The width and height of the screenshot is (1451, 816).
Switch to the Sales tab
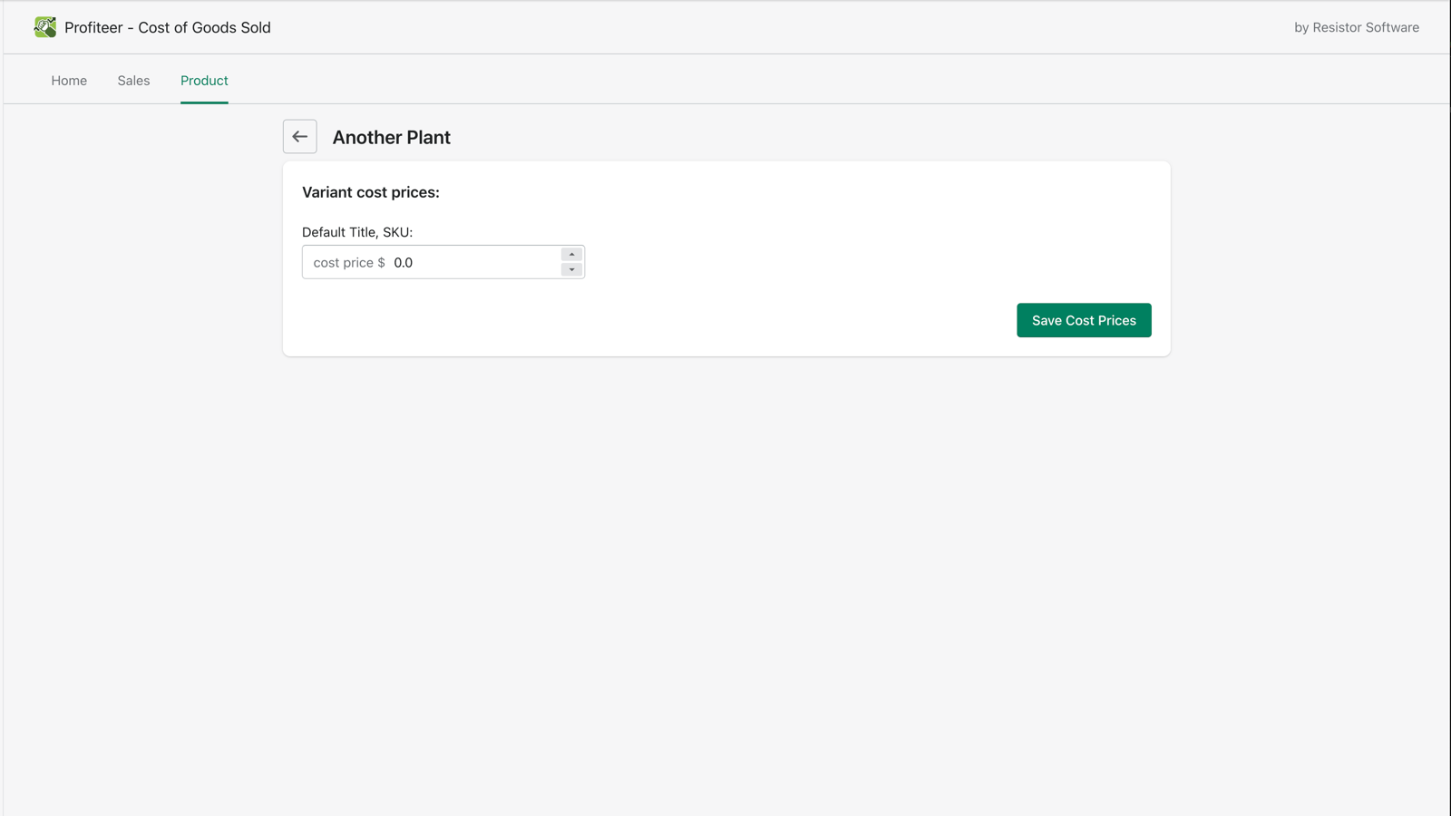point(133,81)
